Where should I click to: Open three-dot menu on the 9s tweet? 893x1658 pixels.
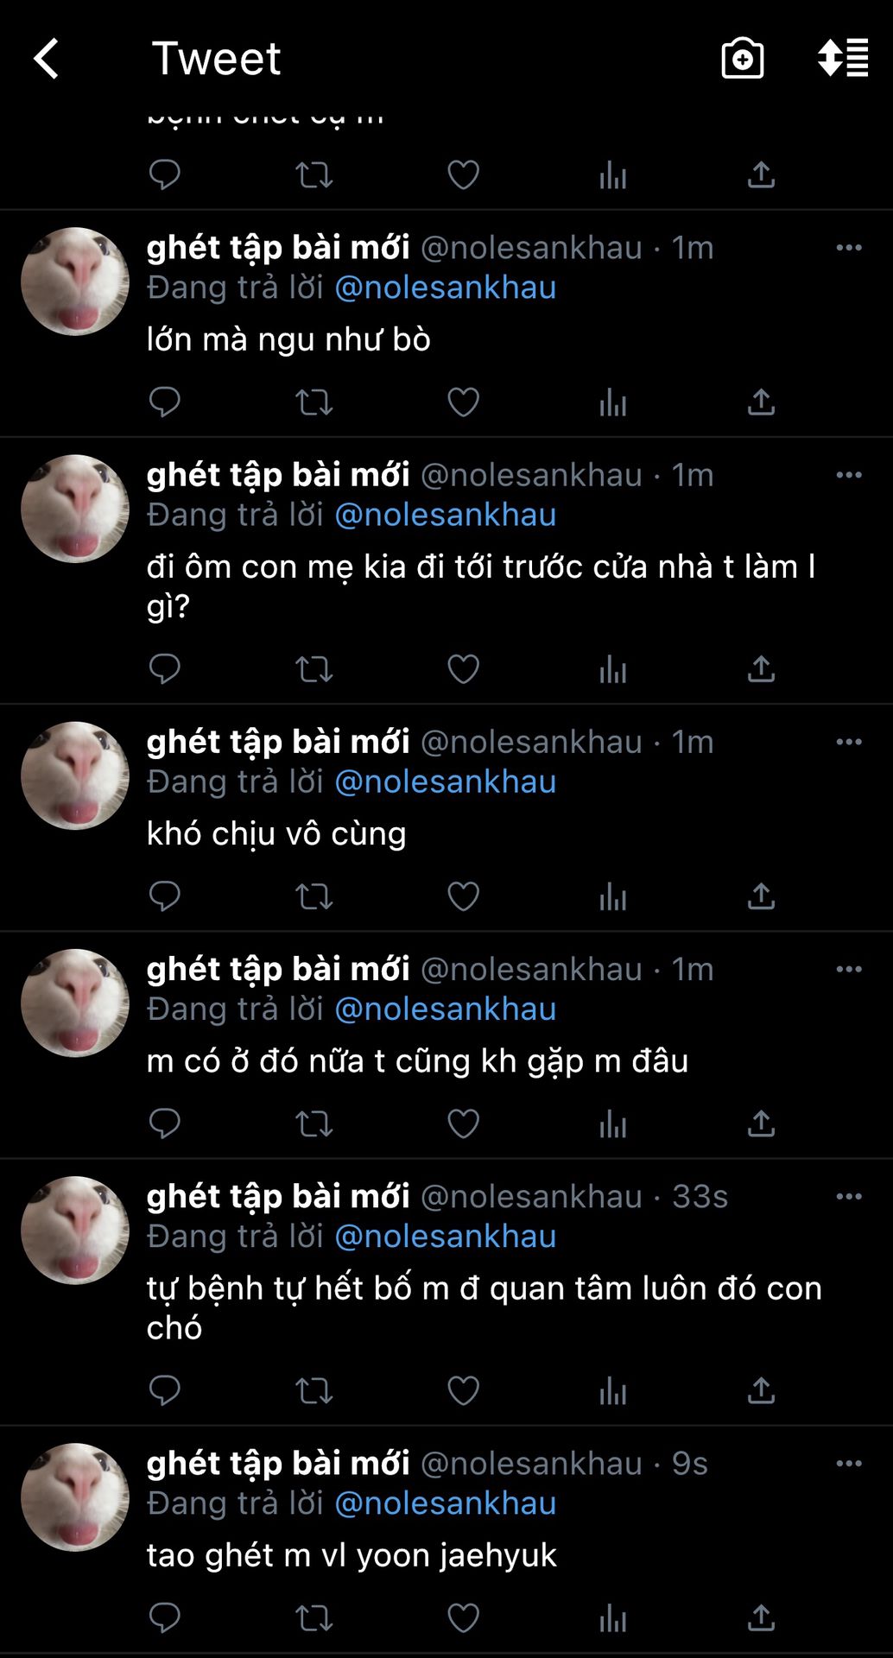coord(849,1463)
